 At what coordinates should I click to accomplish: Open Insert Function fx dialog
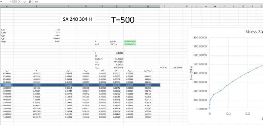point(30,2)
